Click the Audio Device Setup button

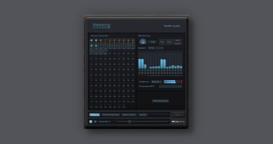tap(160, 101)
